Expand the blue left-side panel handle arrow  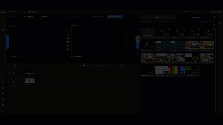click(7, 42)
